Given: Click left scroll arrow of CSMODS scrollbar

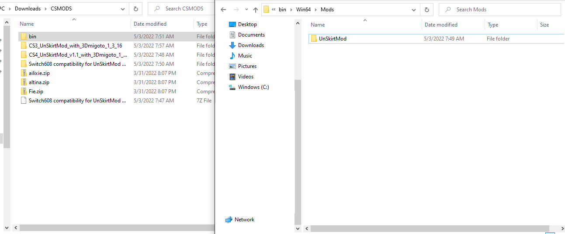Looking at the screenshot, I should [17, 228].
